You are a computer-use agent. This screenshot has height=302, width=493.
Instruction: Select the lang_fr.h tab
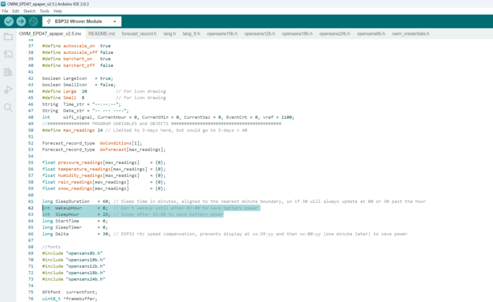[x=191, y=34]
